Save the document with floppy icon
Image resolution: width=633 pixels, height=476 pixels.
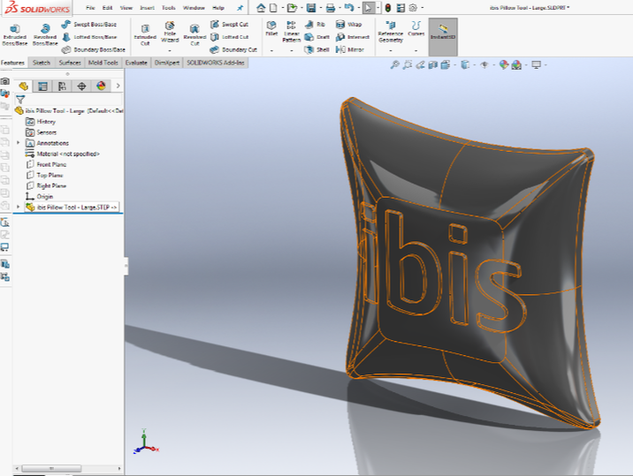[311, 8]
